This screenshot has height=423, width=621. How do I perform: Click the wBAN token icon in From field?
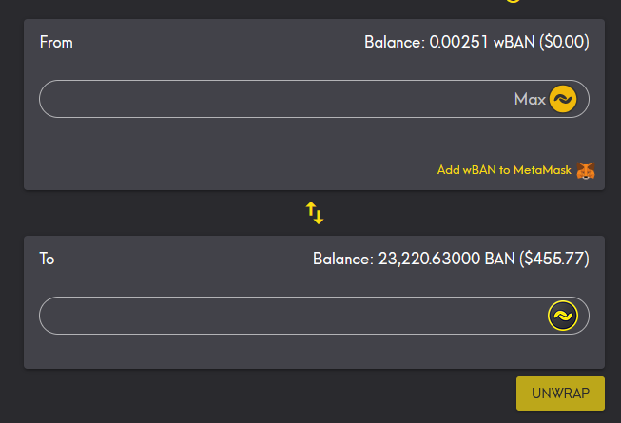point(562,99)
